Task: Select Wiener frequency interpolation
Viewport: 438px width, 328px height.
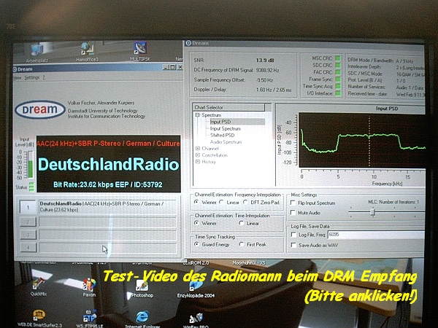Action: tap(196, 202)
